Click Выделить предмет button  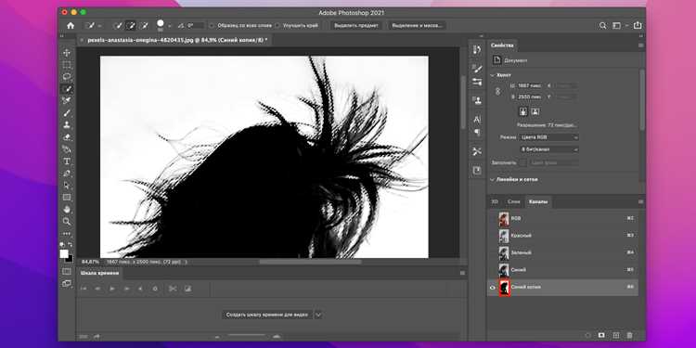point(356,26)
